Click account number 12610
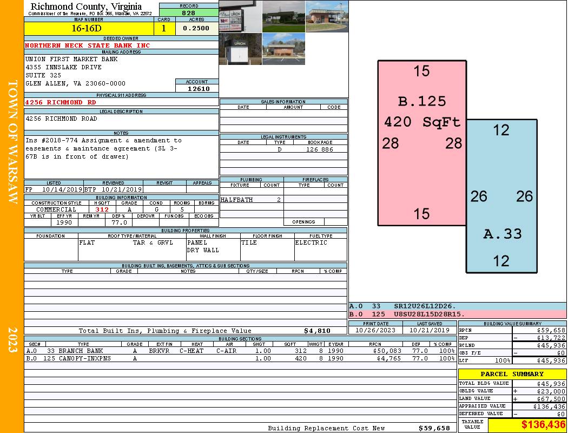Image resolution: width=568 pixels, height=433 pixels. coord(199,89)
